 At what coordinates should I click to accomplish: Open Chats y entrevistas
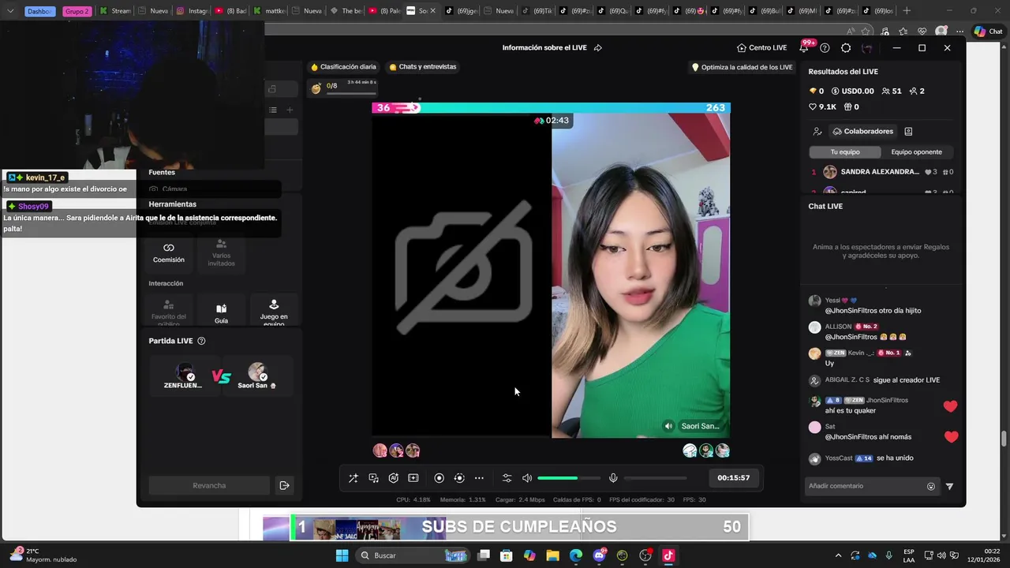tap(423, 67)
